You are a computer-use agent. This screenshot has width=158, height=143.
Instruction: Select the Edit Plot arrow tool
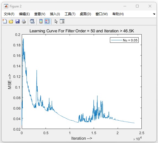coord(56,21)
